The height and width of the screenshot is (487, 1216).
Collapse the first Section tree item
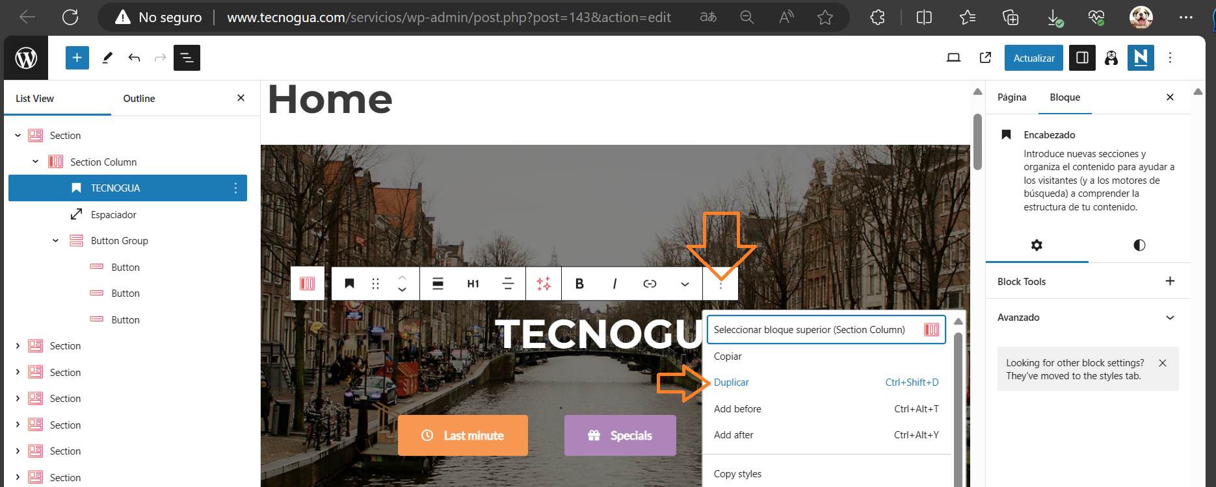18,136
